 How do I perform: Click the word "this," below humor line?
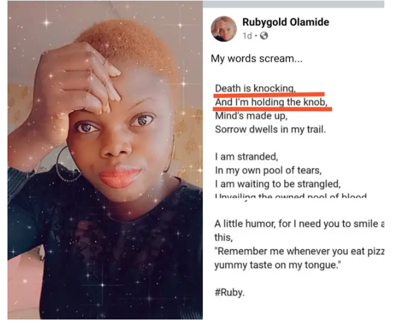[x=224, y=237]
